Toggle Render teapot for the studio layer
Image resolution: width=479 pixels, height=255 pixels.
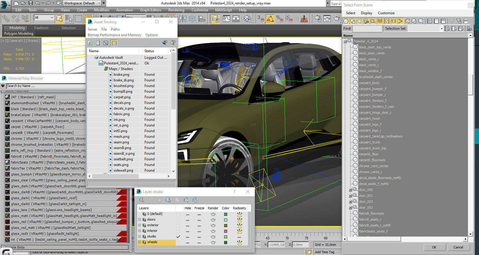click(213, 237)
